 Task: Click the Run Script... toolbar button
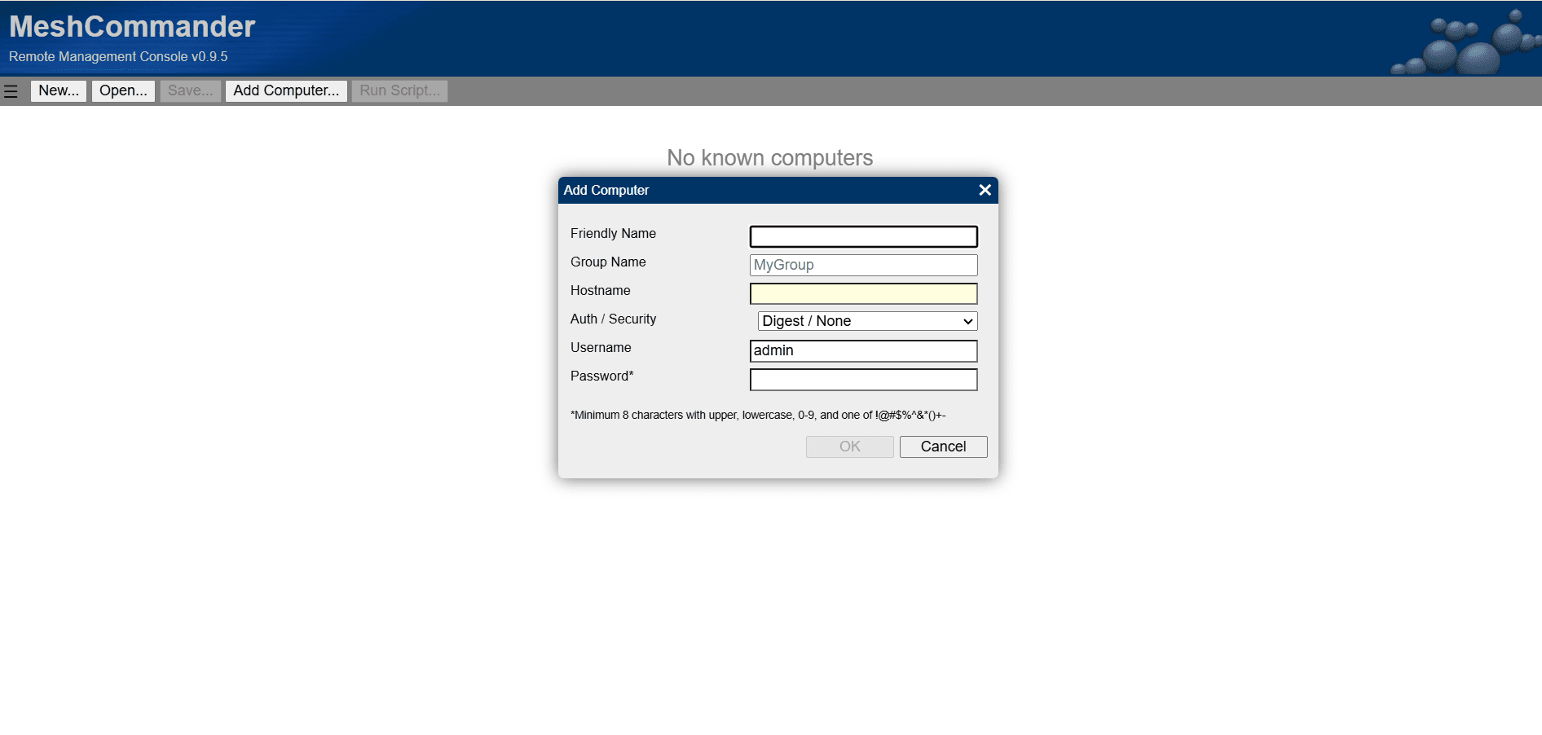pos(399,90)
